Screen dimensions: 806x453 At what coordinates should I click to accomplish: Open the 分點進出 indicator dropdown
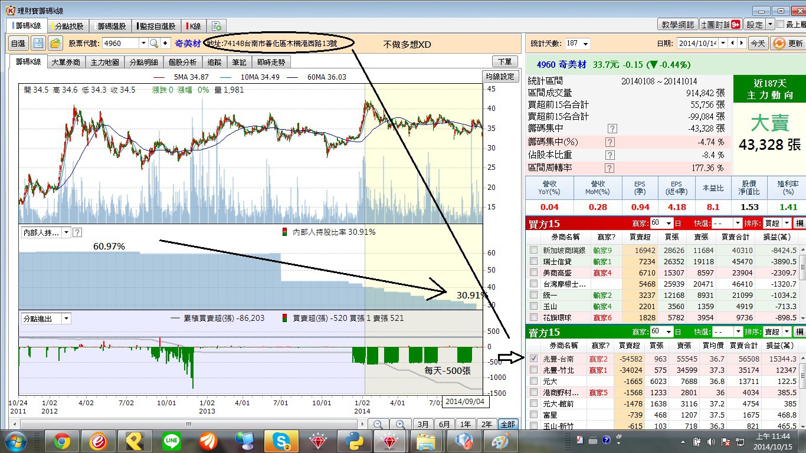66,319
